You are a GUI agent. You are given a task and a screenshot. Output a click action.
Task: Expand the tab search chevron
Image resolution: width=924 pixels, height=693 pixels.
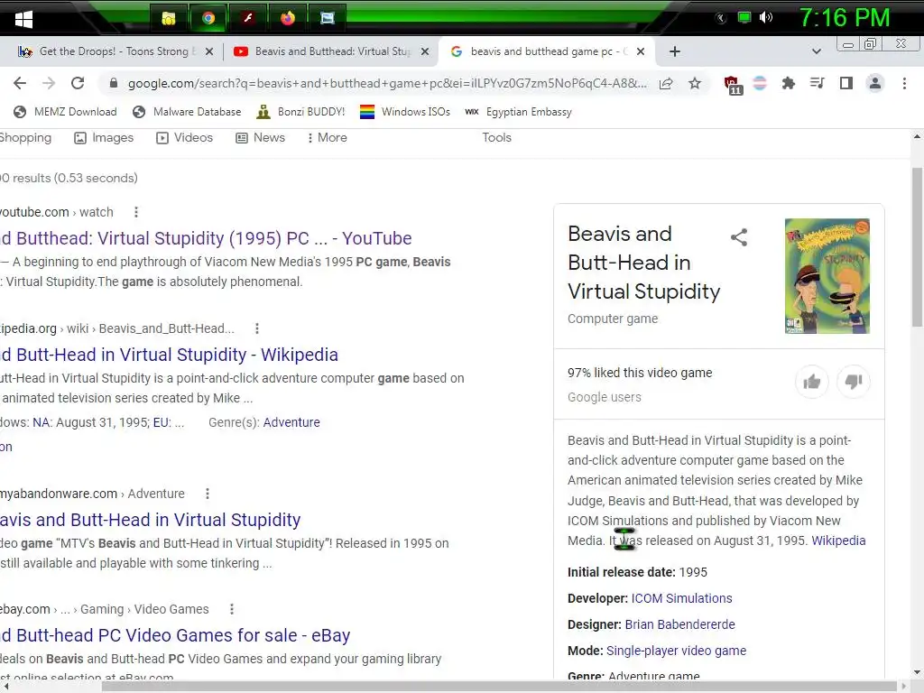(x=816, y=51)
